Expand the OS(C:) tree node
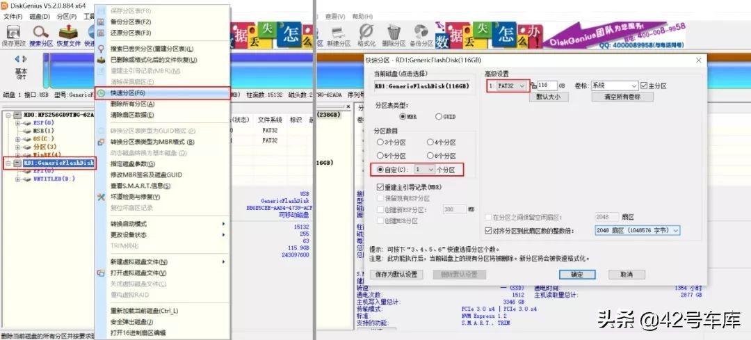The height and width of the screenshot is (340, 751). [17, 139]
